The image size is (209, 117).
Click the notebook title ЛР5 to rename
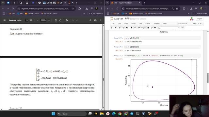pos(127,19)
